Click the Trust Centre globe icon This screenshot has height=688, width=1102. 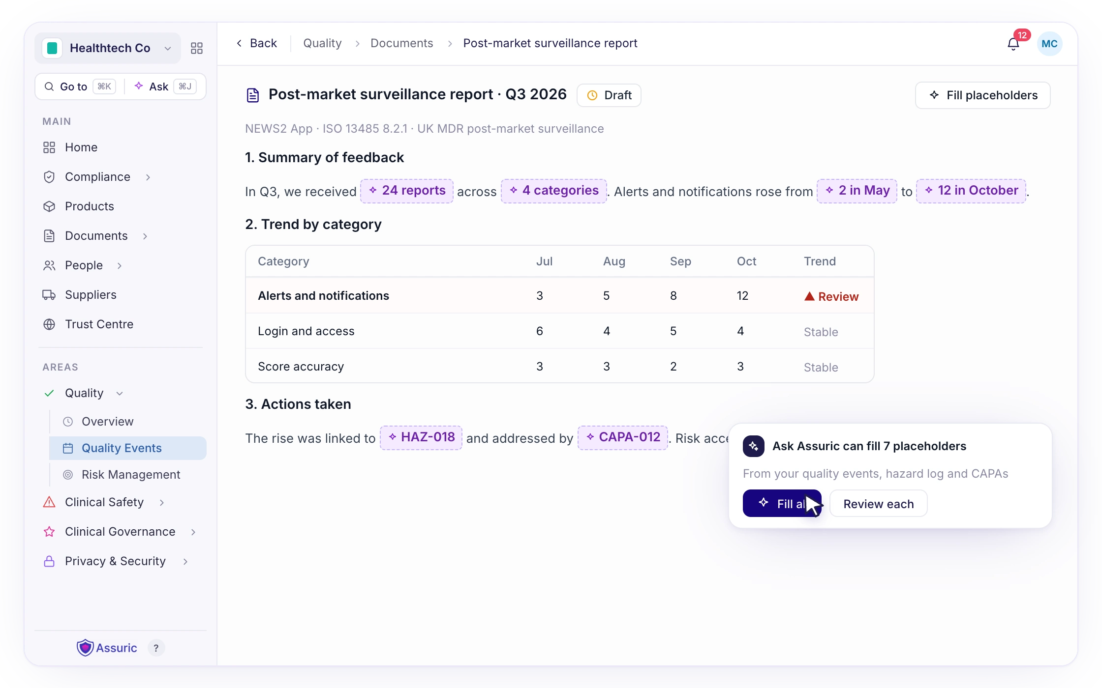49,324
